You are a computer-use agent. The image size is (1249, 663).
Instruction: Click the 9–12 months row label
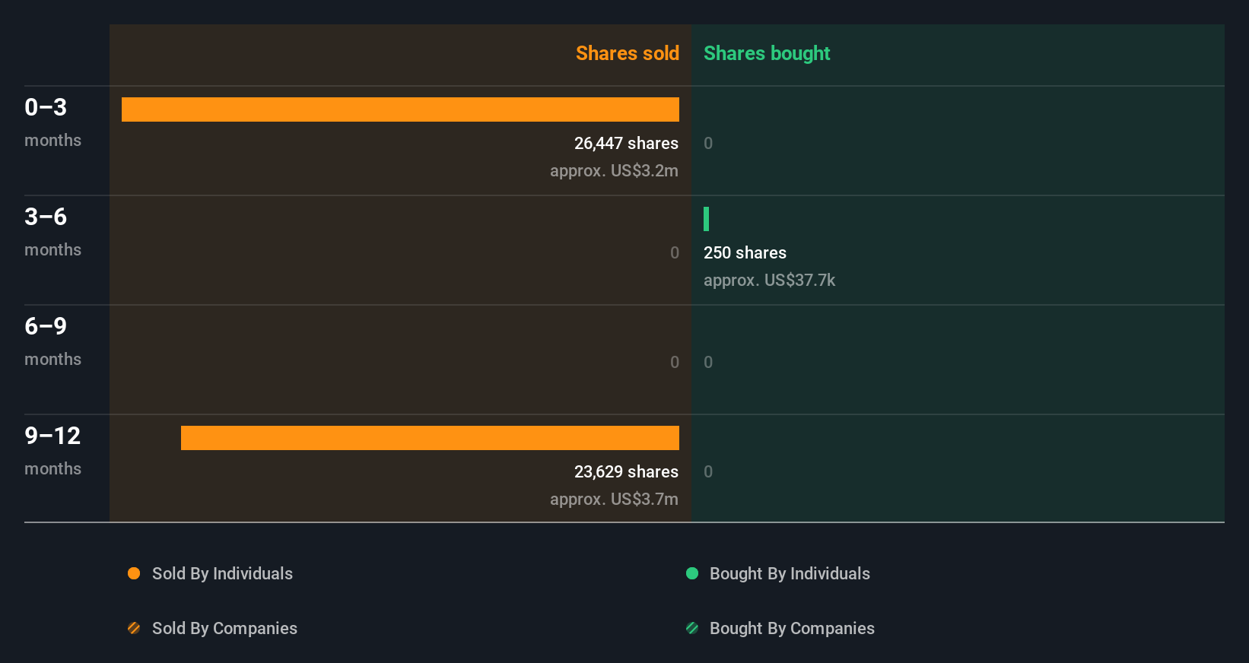click(x=52, y=451)
